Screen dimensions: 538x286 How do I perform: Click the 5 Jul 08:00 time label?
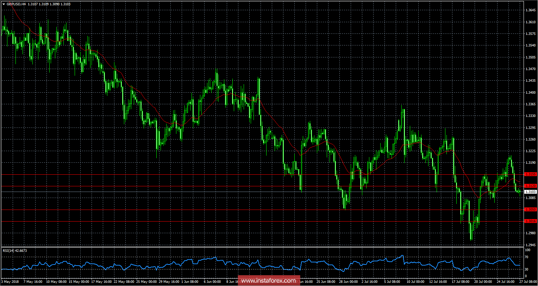click(x=392, y=282)
